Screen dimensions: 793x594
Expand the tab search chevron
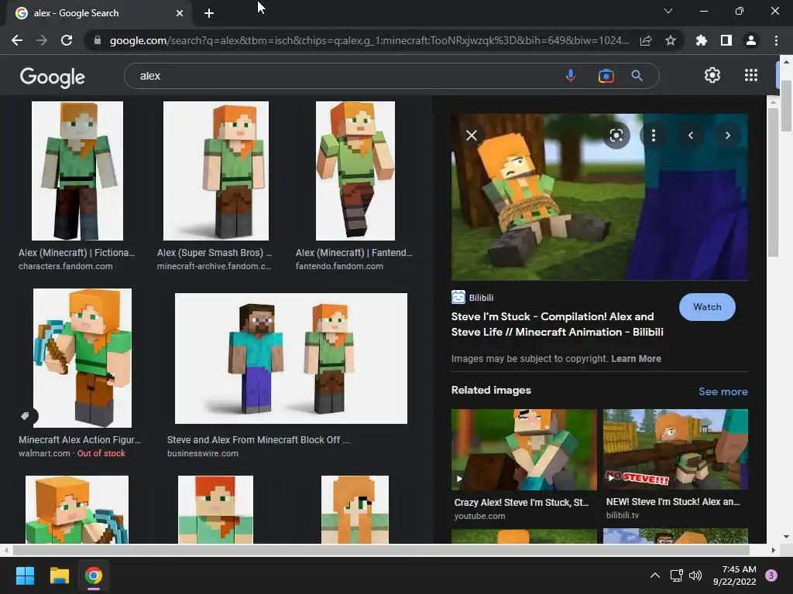point(668,11)
